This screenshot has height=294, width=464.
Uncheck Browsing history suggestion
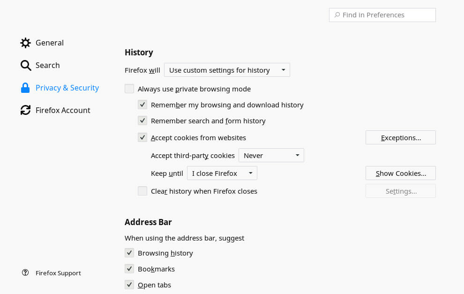click(x=129, y=253)
